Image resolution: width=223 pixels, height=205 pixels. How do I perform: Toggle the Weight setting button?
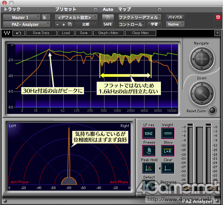pos(168,133)
